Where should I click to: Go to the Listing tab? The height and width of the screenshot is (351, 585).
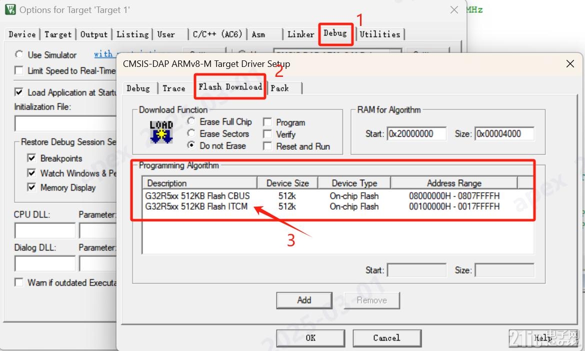click(x=132, y=34)
